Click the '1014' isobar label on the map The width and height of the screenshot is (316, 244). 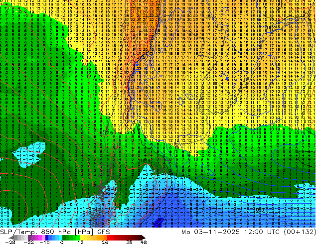pos(145,160)
